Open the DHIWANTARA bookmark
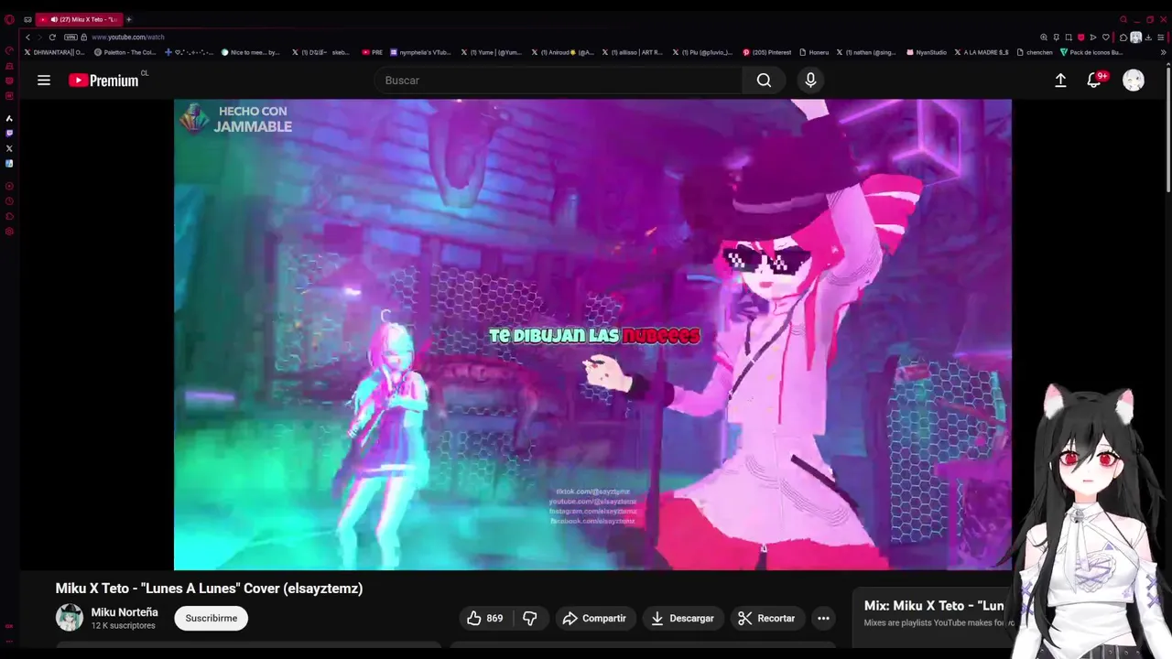Image resolution: width=1172 pixels, height=659 pixels. point(54,52)
